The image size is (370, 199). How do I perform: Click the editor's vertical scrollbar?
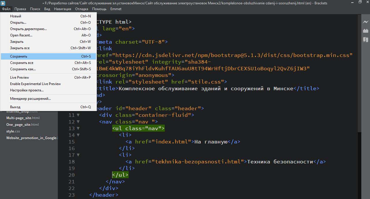point(359,72)
